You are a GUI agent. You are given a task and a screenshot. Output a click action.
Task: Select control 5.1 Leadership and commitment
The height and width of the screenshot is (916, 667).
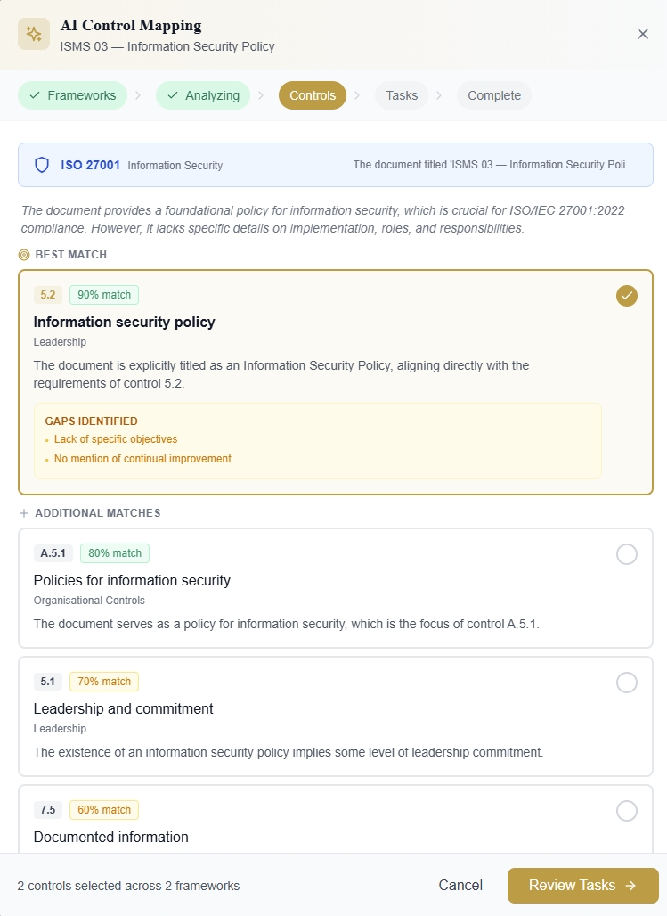[627, 682]
